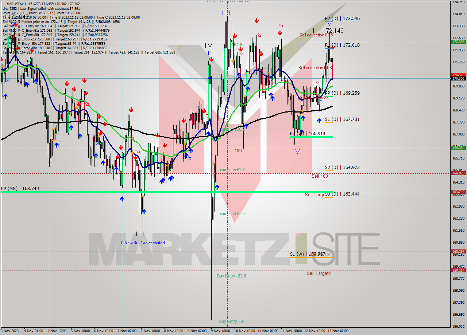Viewport: 467px width, 335px height.
Task: Select the red 164.823 price tag
Action: pyautogui.click(x=458, y=173)
